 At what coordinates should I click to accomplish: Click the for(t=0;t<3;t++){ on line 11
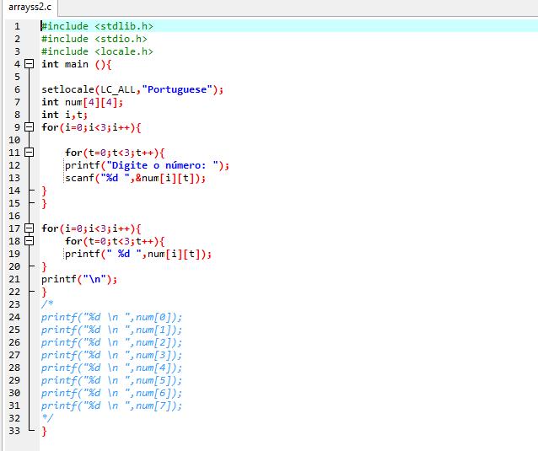115,153
